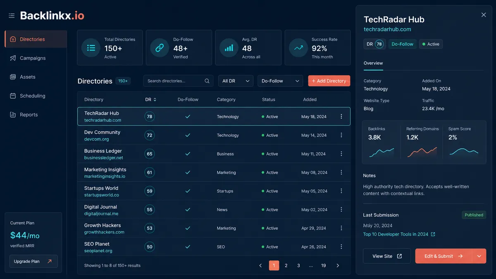Open the three-dot menu for SEO Planet
The image size is (496, 279).
[x=341, y=247]
